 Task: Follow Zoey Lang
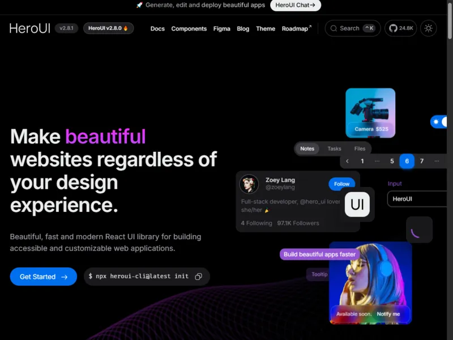point(342,184)
